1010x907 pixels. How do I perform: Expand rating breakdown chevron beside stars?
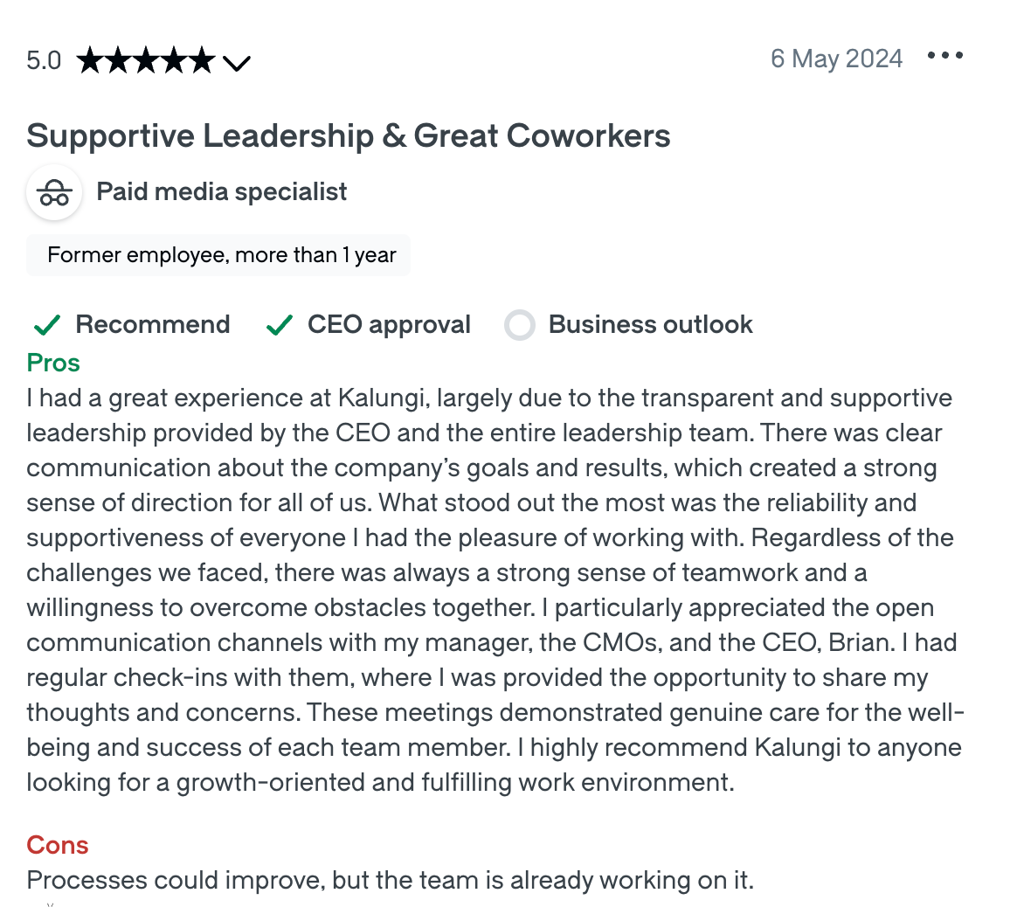pyautogui.click(x=237, y=63)
